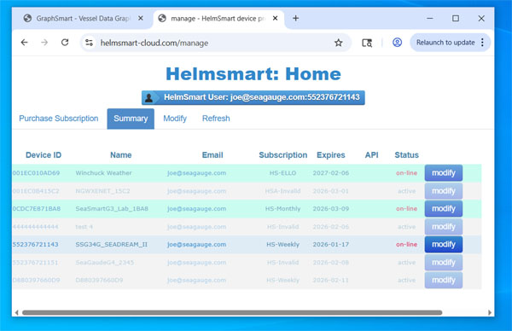Open a new tab with the plus icon
The image size is (512, 331).
[x=295, y=18]
